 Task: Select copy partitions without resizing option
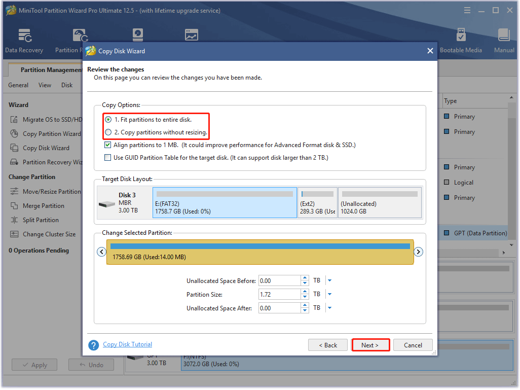click(x=108, y=132)
